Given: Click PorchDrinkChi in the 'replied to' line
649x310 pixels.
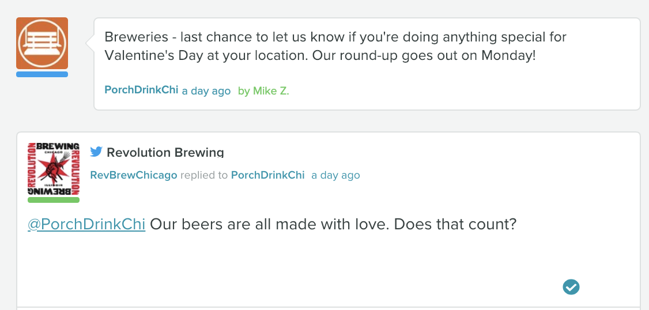Looking at the screenshot, I should pyautogui.click(x=268, y=175).
